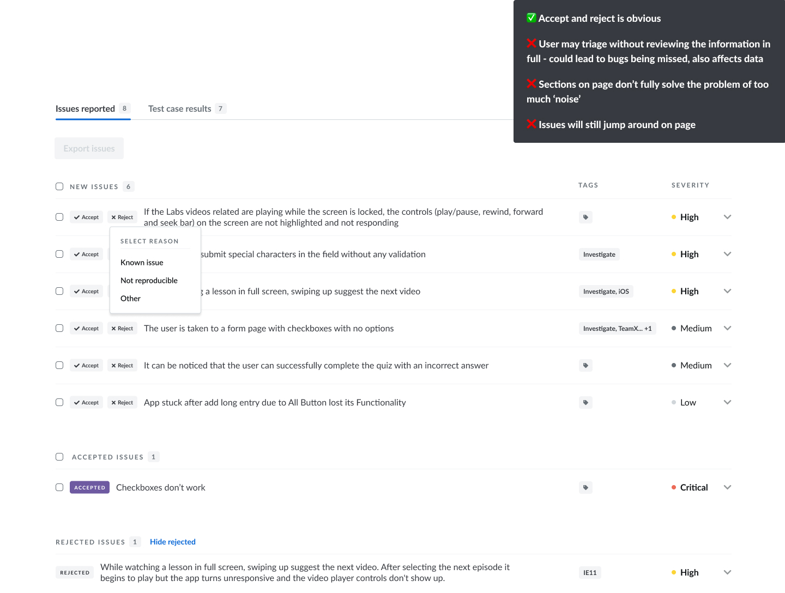Select Not reproducible reject reason
Viewport: 785px width, 593px height.
click(149, 281)
